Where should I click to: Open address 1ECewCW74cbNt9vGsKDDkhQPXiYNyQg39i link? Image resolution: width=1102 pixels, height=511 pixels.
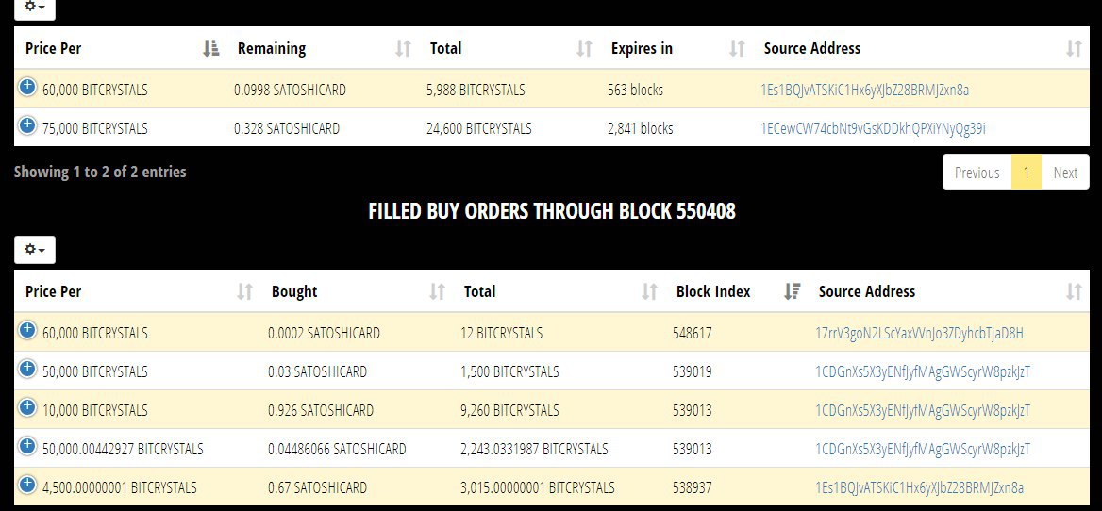[x=873, y=128]
